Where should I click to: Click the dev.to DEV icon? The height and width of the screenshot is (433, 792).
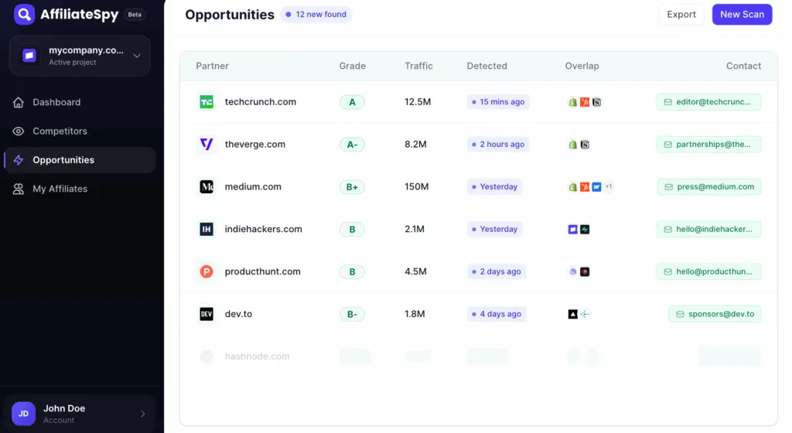207,314
